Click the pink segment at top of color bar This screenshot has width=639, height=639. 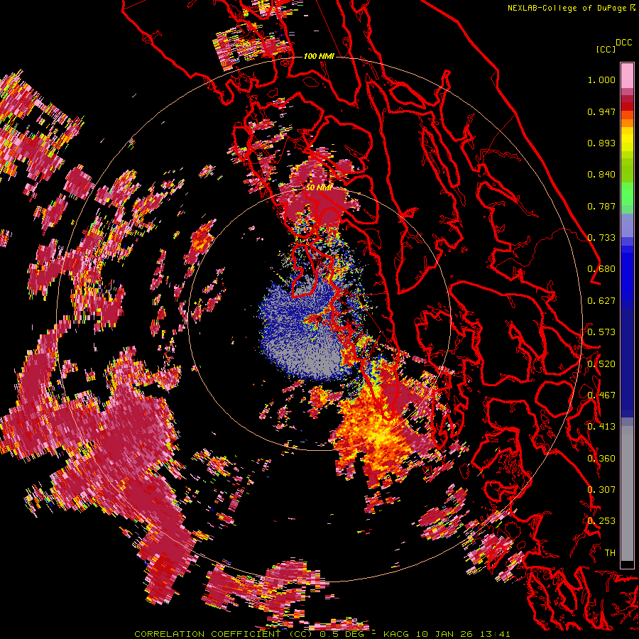tap(627, 75)
